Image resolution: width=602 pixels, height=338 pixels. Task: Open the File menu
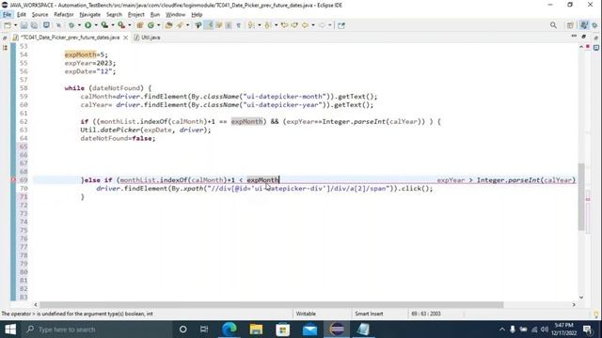click(7, 15)
